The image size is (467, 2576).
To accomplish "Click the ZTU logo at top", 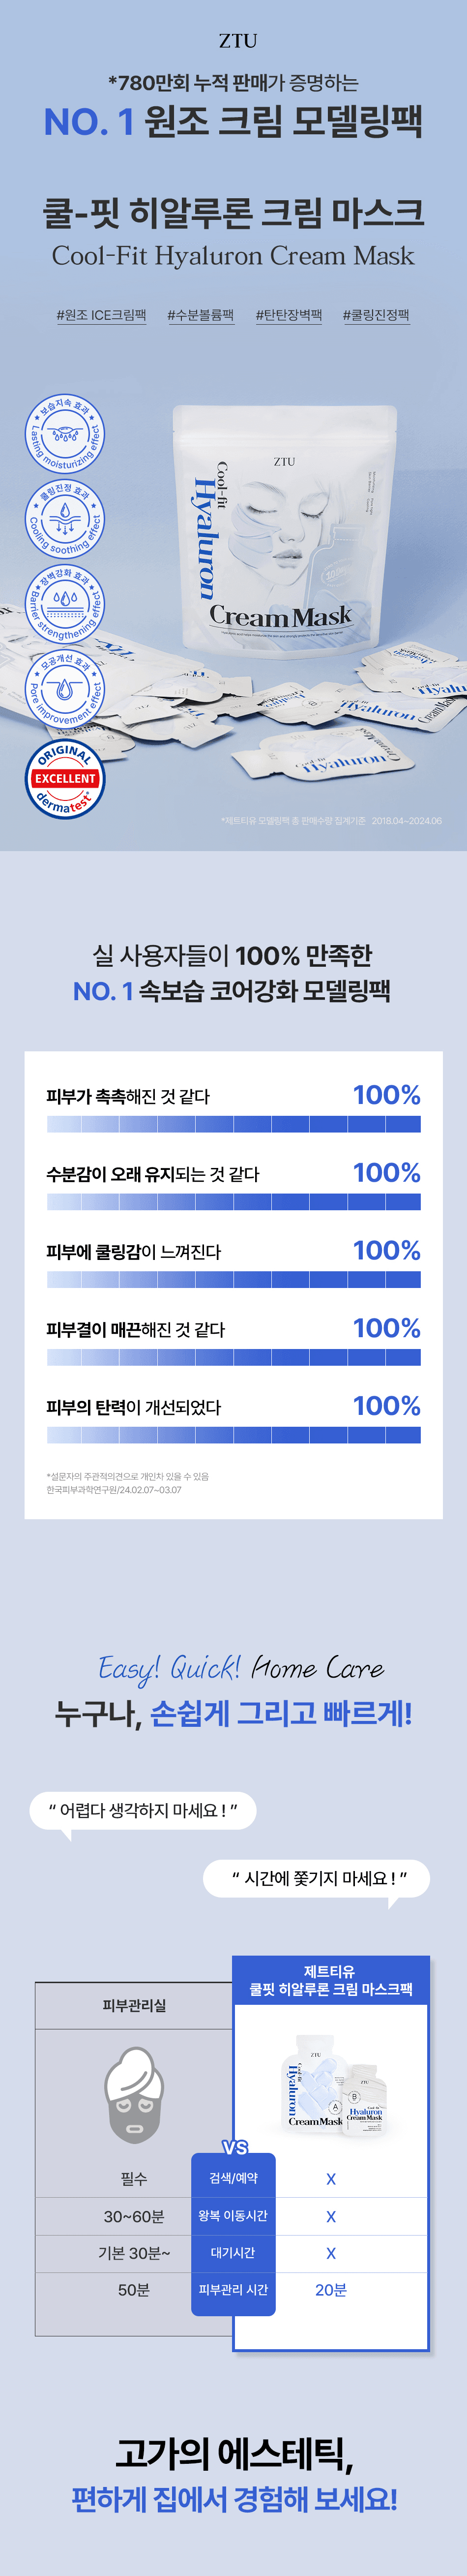I will pyautogui.click(x=238, y=41).
